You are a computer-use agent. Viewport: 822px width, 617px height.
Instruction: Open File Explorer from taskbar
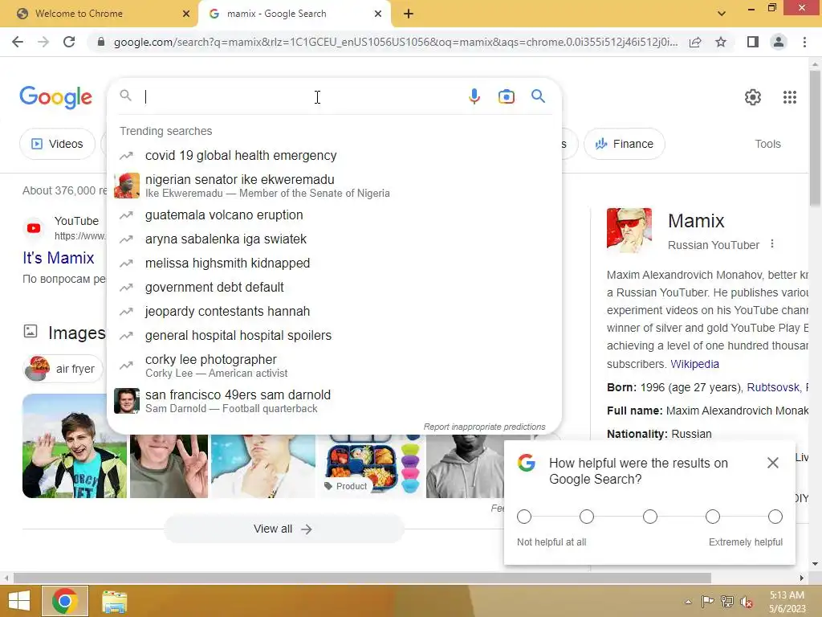[x=114, y=601]
